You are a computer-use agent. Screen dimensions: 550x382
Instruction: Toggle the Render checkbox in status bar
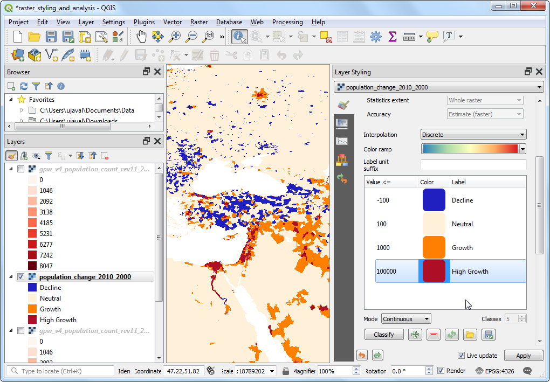[441, 371]
